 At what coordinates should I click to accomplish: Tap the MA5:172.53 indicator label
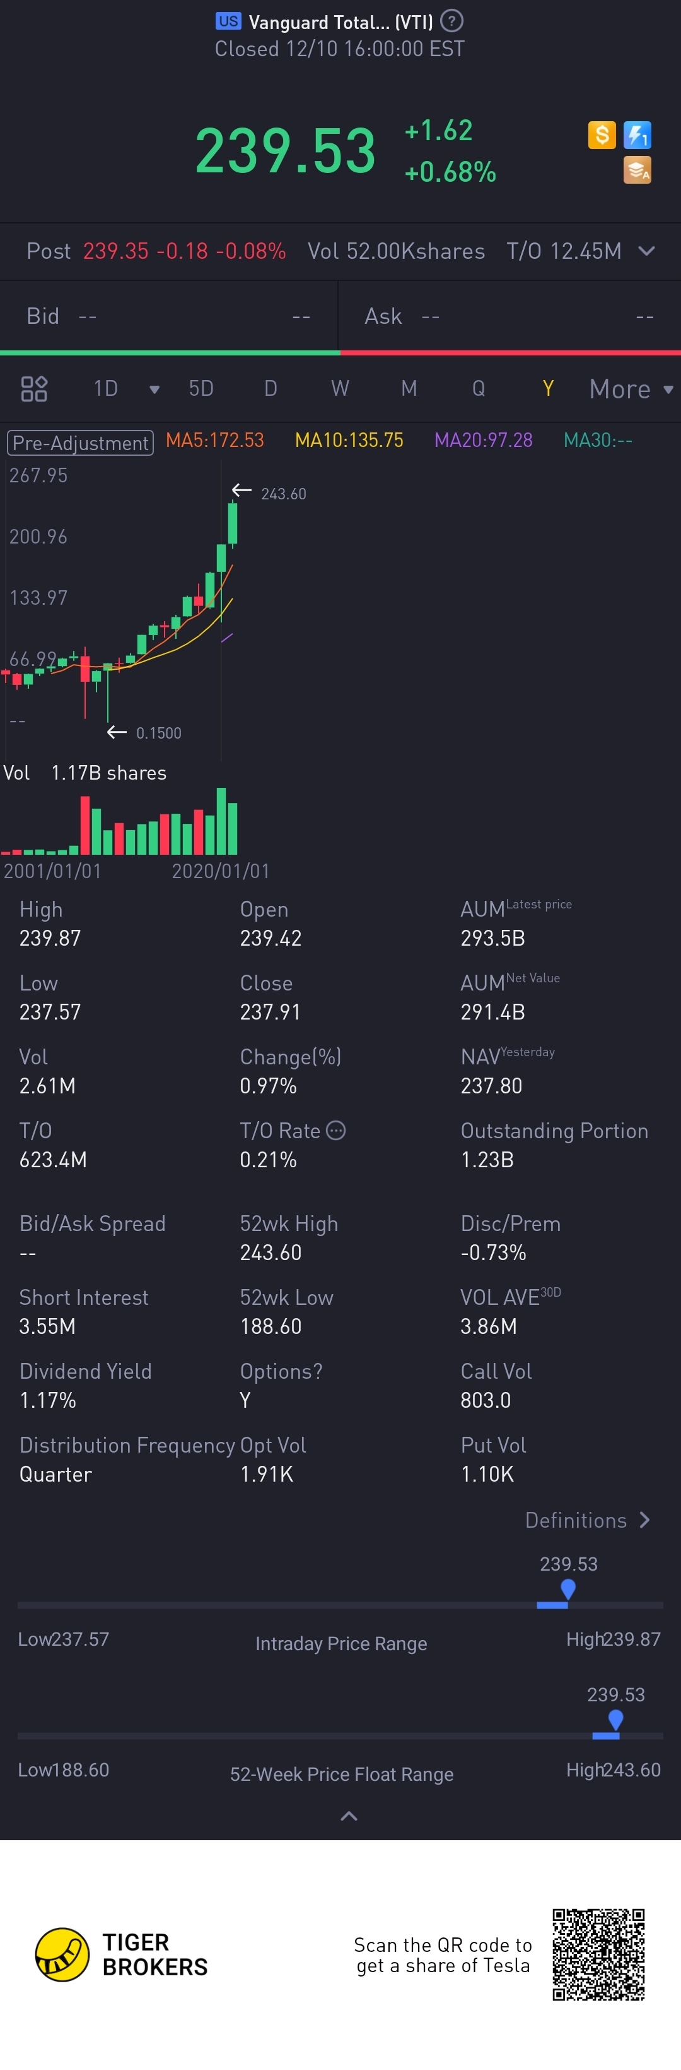click(x=214, y=441)
